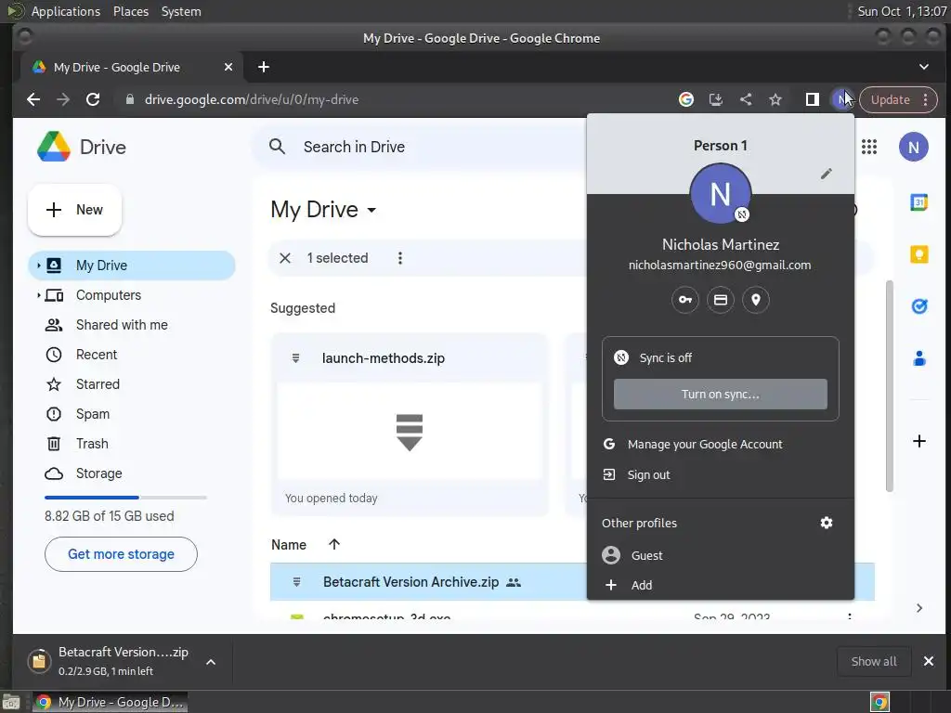
Task: Open the new tab plus button
Action: pos(263,67)
